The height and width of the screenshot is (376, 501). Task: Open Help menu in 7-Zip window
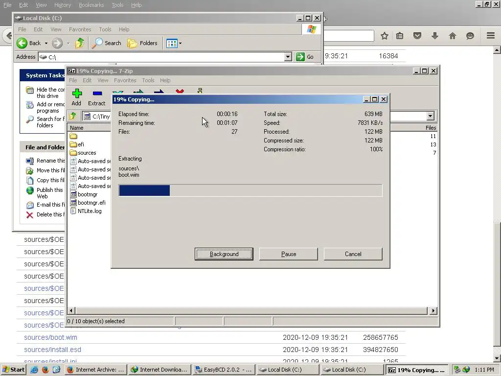coord(165,80)
